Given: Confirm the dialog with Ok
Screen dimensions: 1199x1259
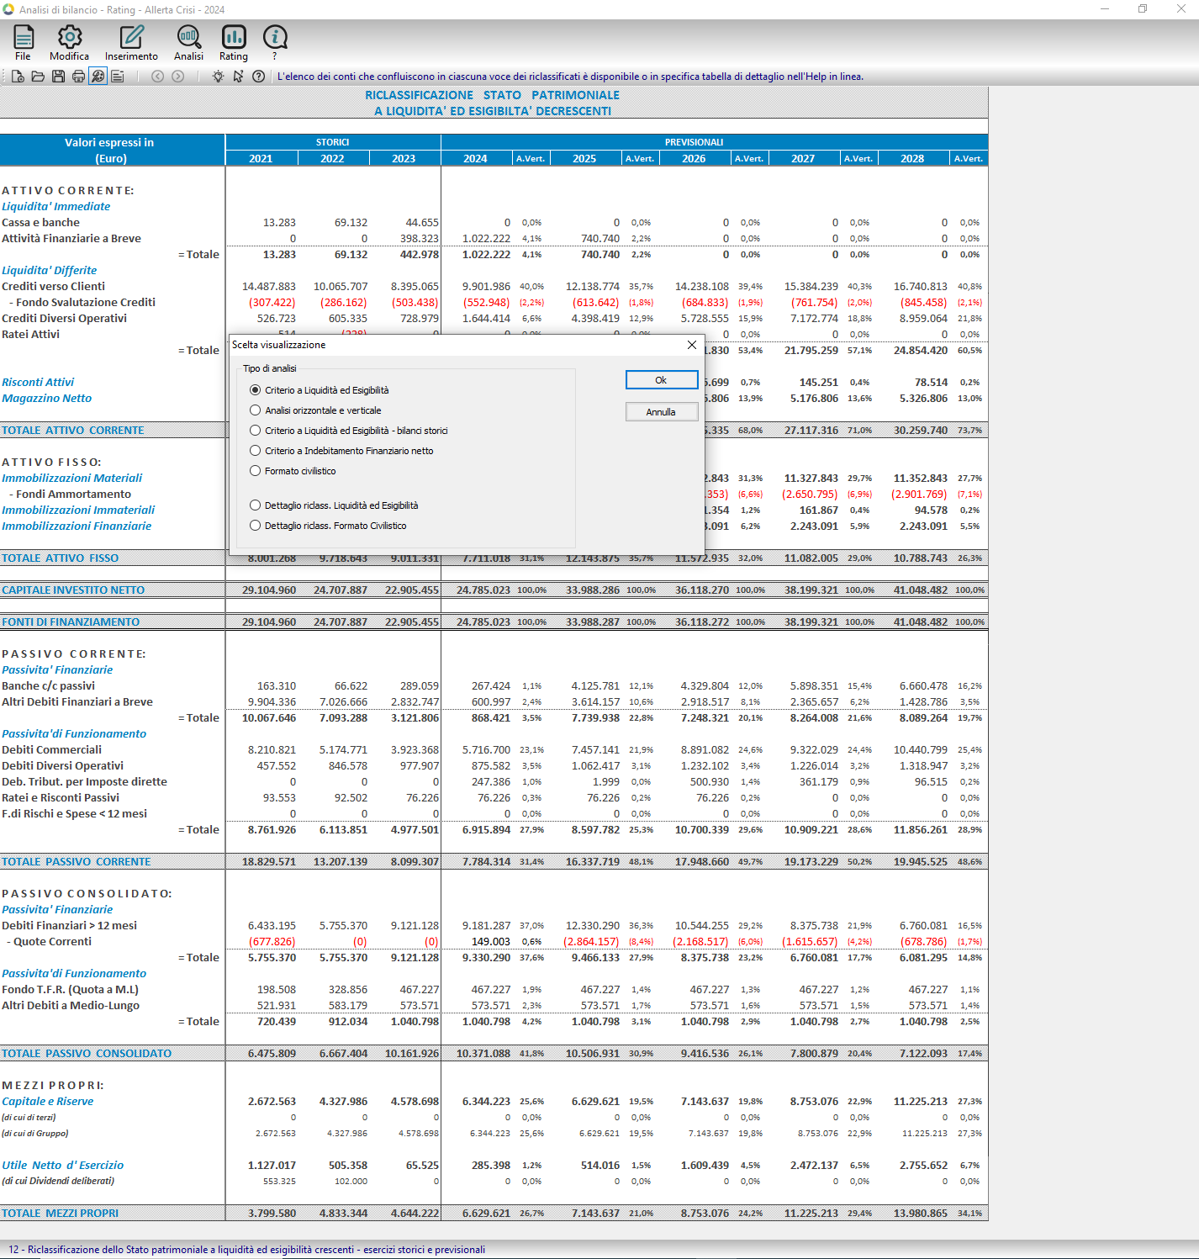Looking at the screenshot, I should (661, 380).
